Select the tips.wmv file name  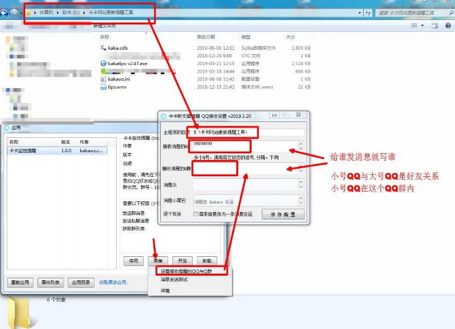coord(117,87)
